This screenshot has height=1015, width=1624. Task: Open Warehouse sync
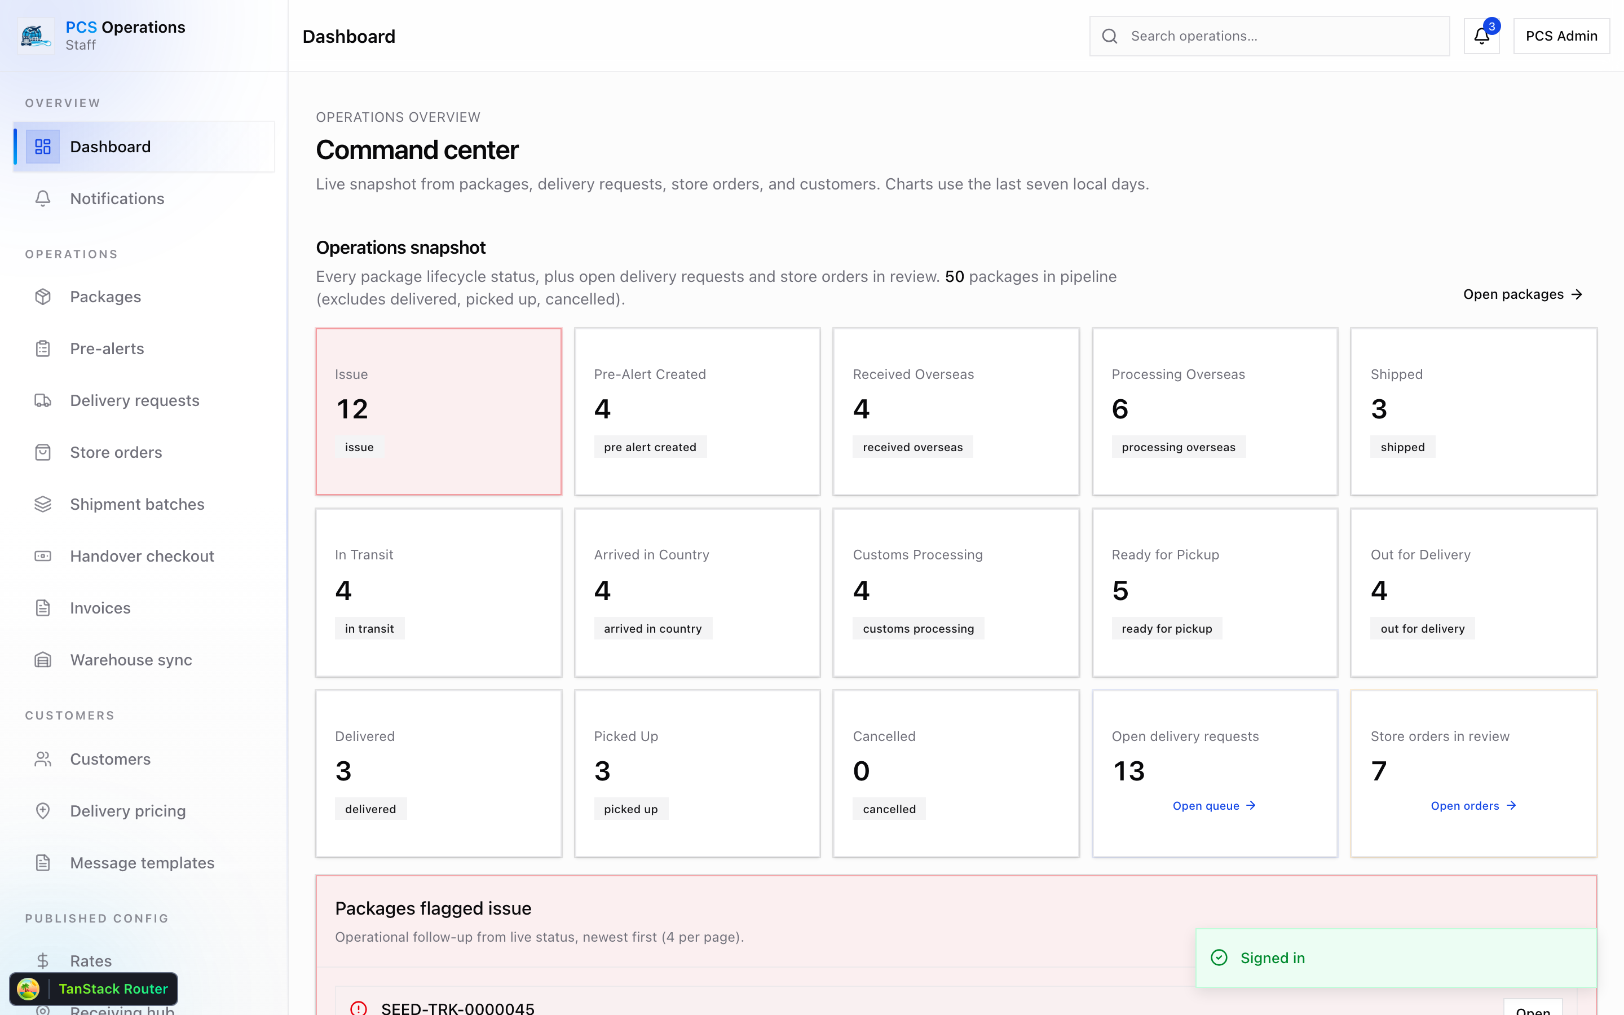coord(144,660)
